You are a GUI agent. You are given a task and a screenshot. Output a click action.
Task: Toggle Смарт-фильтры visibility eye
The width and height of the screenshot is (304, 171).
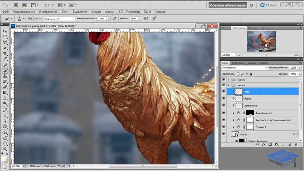click(x=237, y=141)
